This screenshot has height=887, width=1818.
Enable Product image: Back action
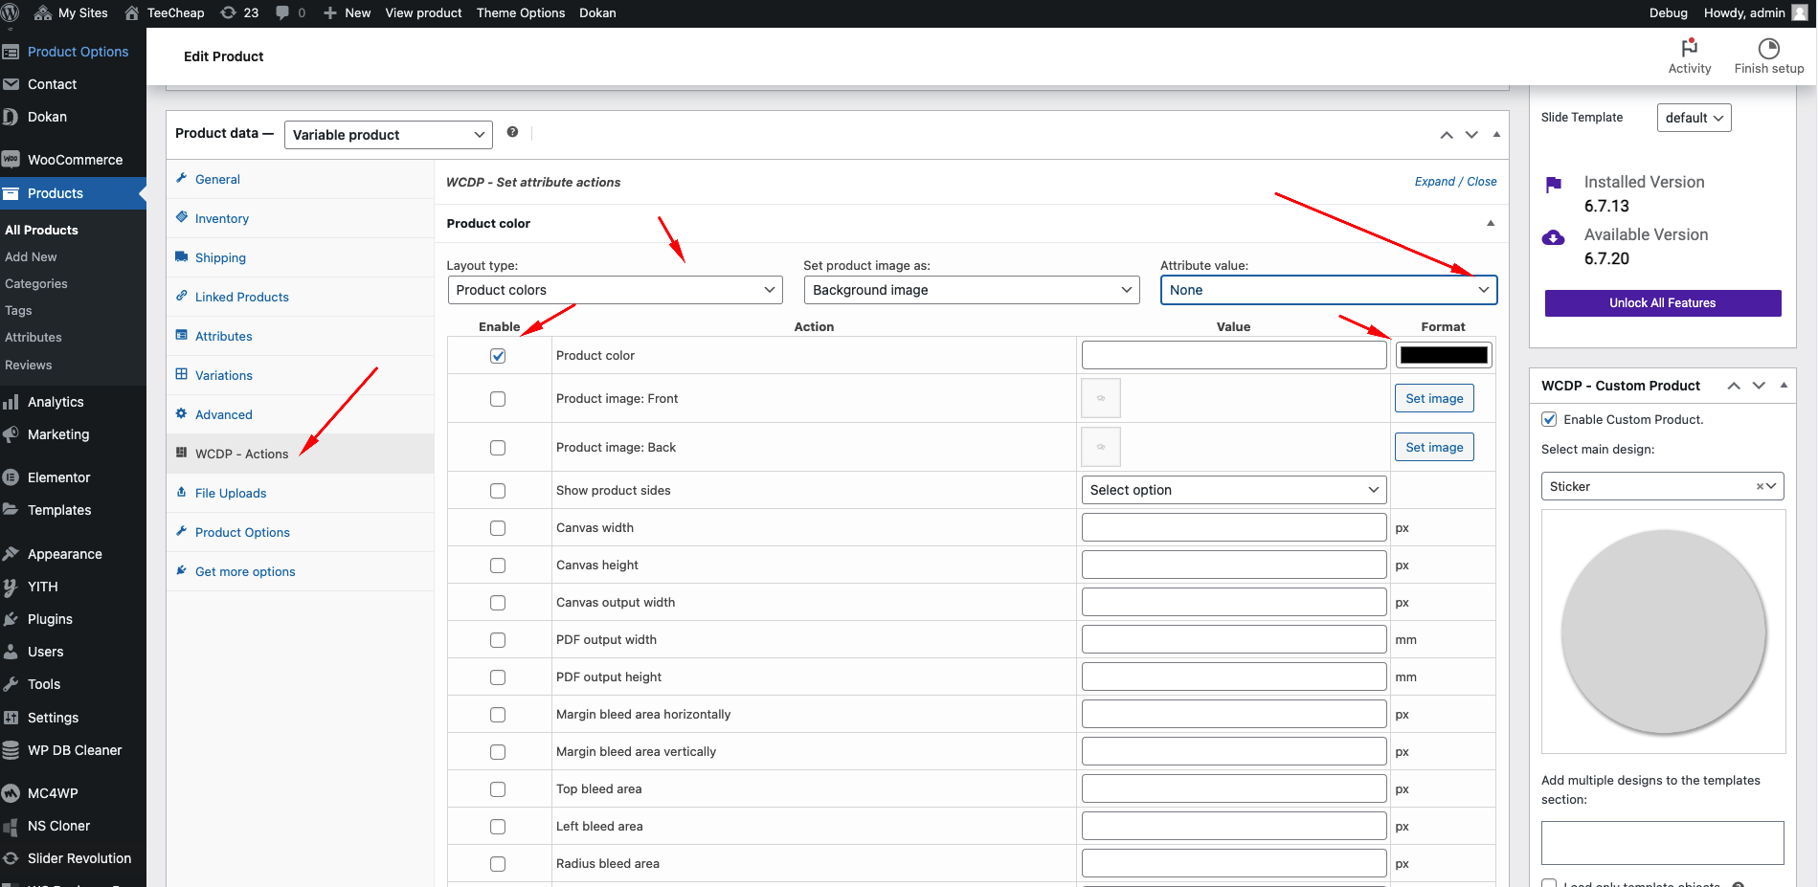498,448
